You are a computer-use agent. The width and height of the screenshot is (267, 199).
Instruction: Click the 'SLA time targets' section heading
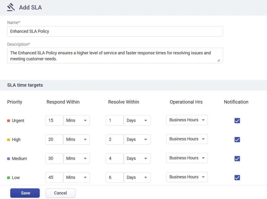point(25,85)
